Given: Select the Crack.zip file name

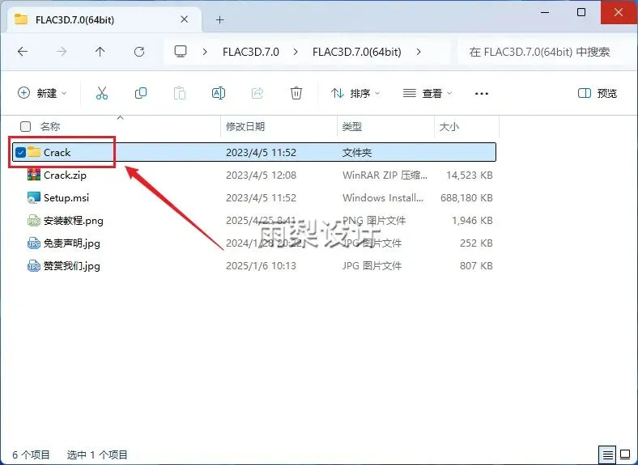Looking at the screenshot, I should point(65,175).
